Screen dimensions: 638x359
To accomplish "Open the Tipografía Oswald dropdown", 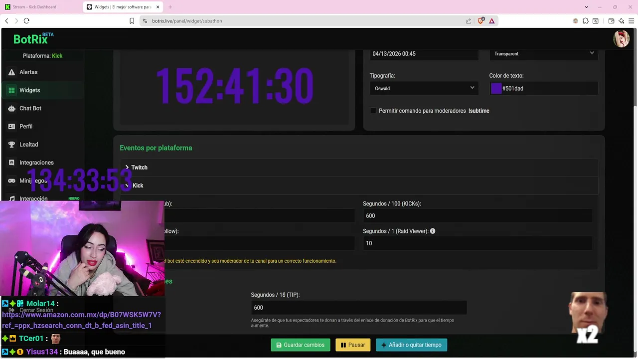I will 424,88.
